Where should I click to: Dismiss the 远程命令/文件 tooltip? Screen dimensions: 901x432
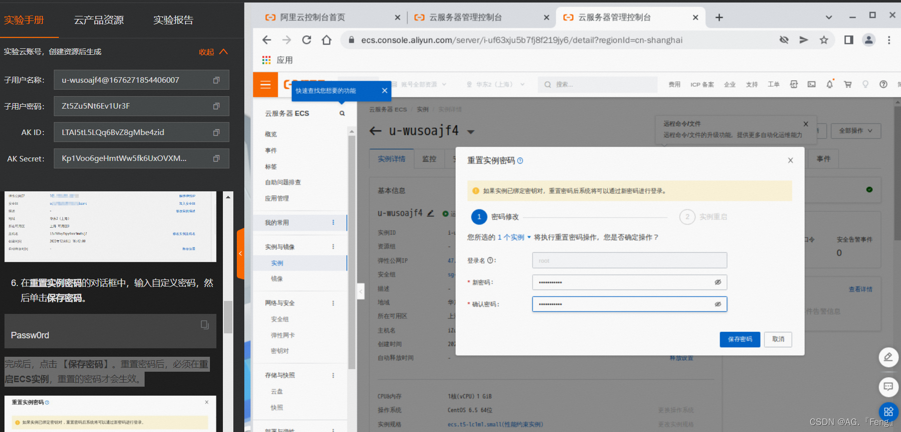[806, 124]
